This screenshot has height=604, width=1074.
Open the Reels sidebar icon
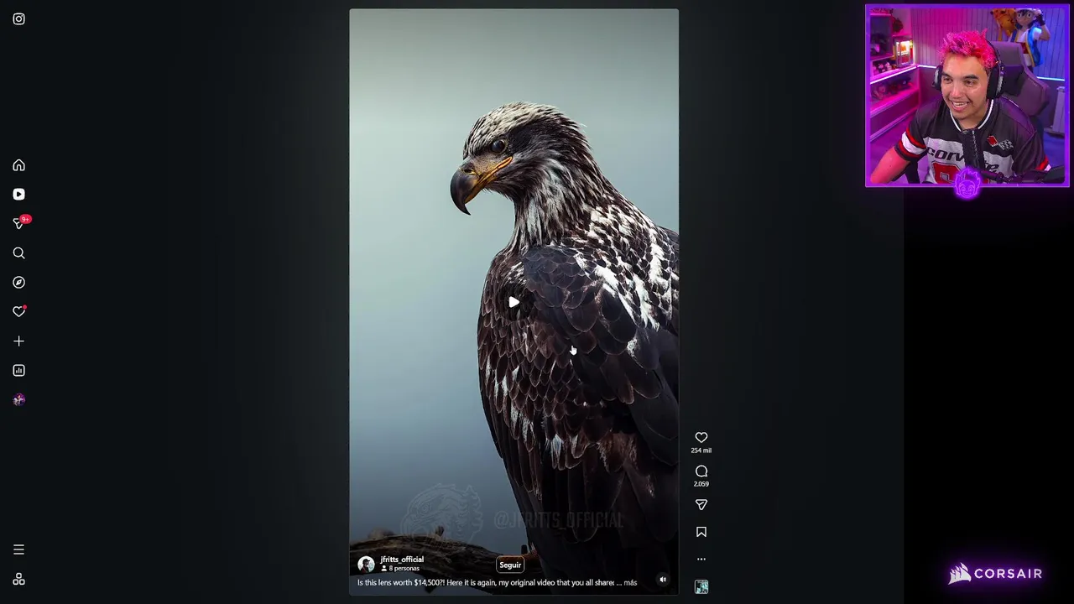click(x=18, y=194)
